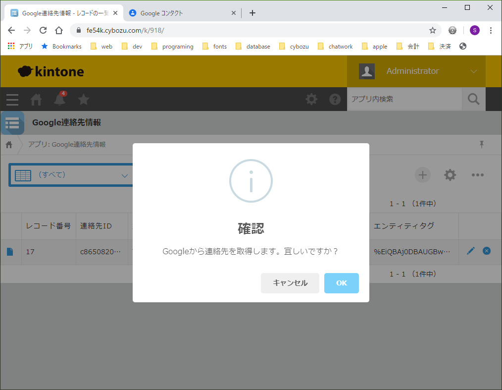
Task: Open kintone hamburger menu icon
Action: click(12, 99)
